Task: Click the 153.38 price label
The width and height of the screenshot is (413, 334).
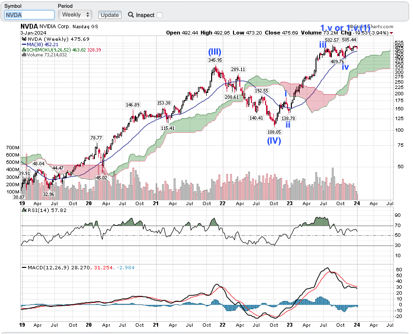Action: coord(164,103)
